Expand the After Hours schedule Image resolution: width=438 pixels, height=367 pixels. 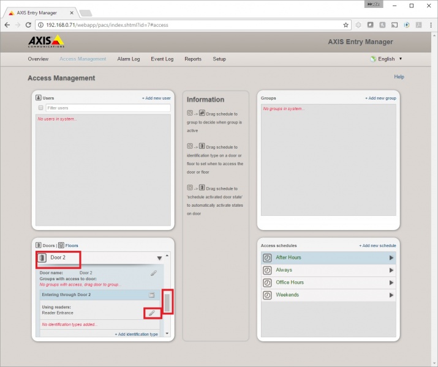click(x=391, y=258)
